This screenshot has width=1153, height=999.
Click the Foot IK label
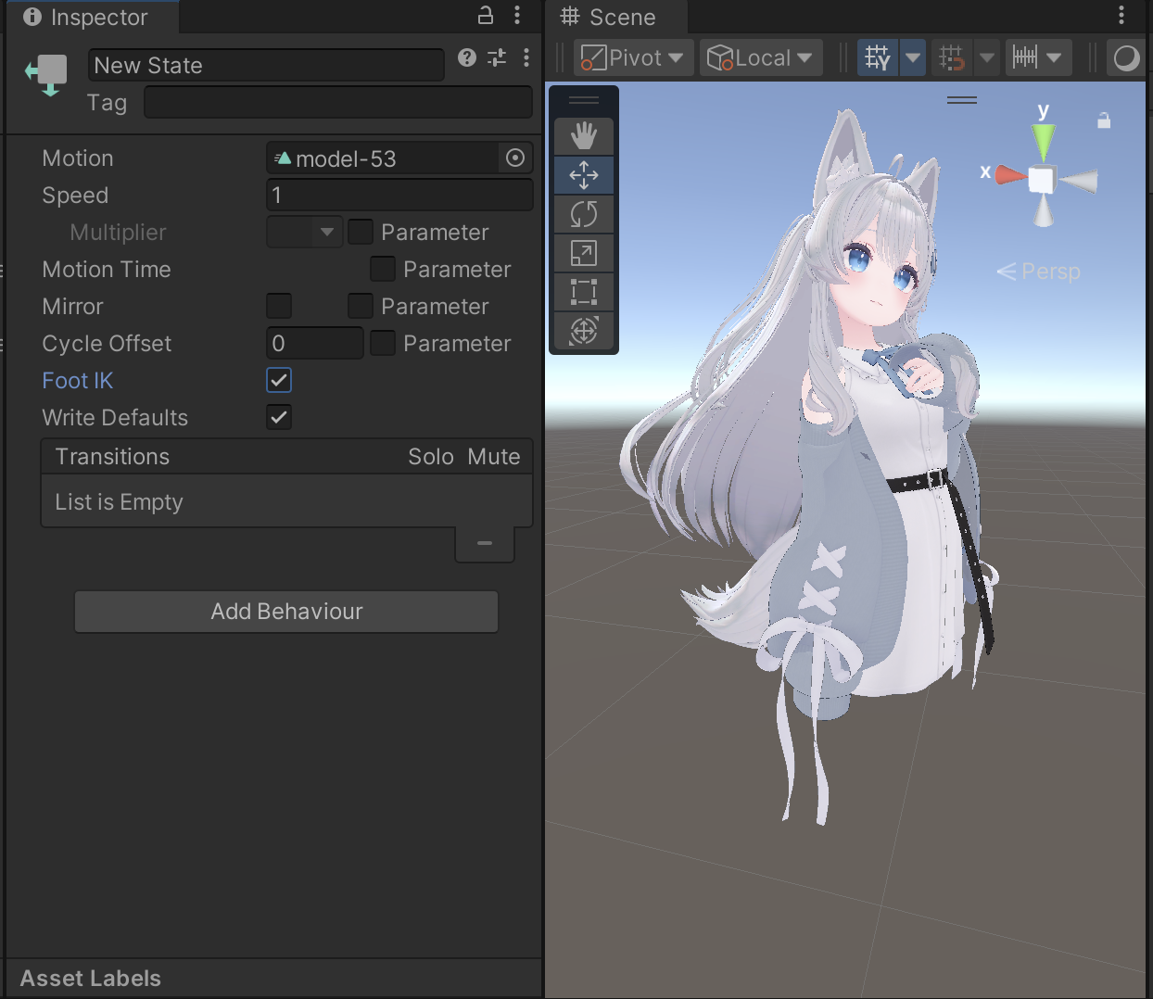[x=78, y=381]
